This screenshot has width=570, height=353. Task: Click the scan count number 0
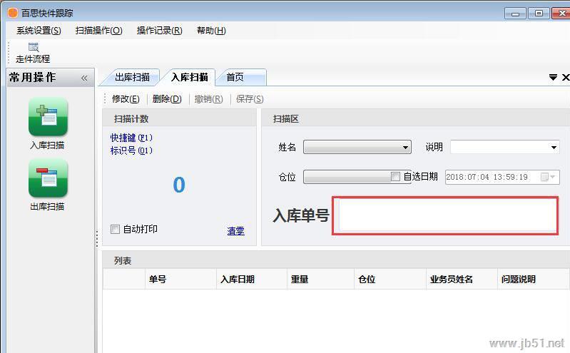(x=179, y=185)
